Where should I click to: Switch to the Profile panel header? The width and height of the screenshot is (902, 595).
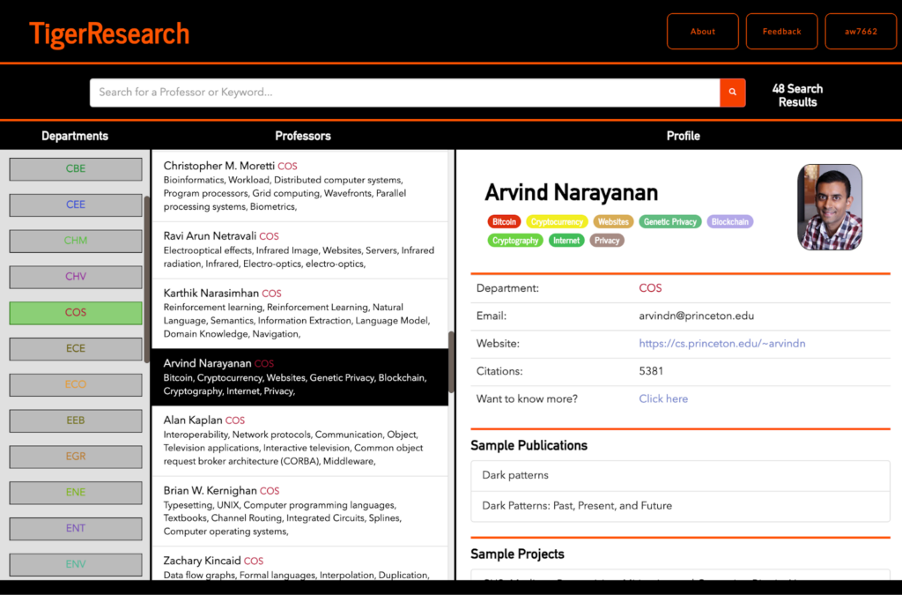683,136
